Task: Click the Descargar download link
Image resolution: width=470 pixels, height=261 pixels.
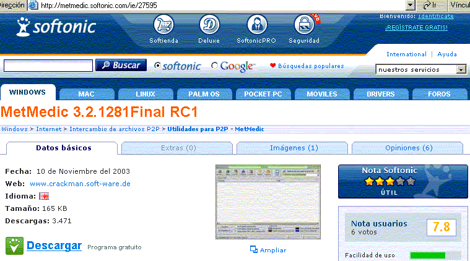Action: pyautogui.click(x=54, y=246)
